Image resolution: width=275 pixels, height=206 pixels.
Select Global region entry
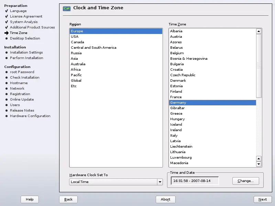coord(76,81)
